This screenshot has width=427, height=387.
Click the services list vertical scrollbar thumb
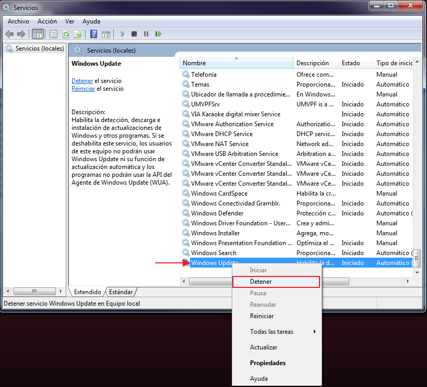click(417, 258)
